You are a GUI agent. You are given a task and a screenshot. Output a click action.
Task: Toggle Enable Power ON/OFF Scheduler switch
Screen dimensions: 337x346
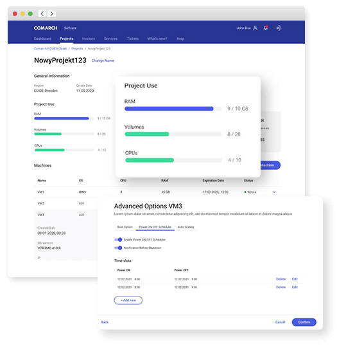point(118,240)
